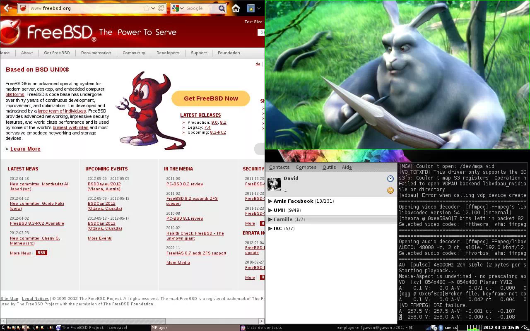The width and height of the screenshot is (530, 331).
Task: Open the bookmarks menu icon
Action: pyautogui.click(x=251, y=8)
